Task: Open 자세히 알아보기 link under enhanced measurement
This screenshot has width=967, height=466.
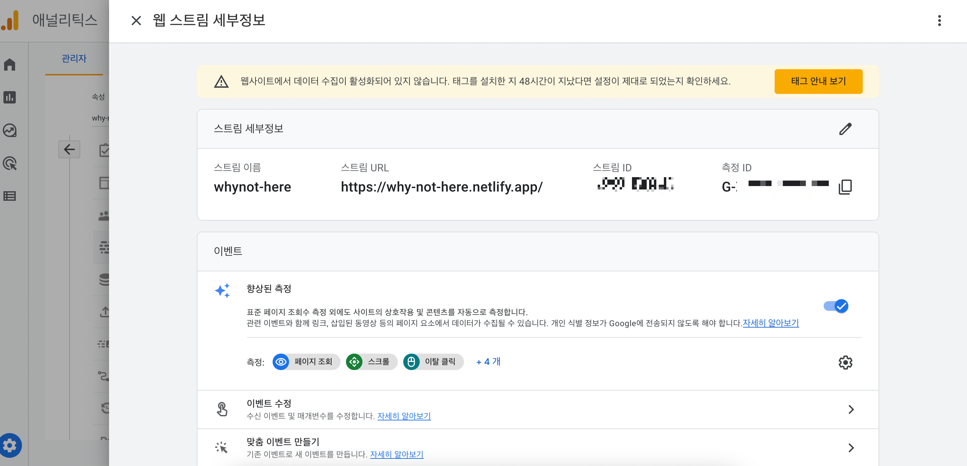Action: (x=771, y=323)
